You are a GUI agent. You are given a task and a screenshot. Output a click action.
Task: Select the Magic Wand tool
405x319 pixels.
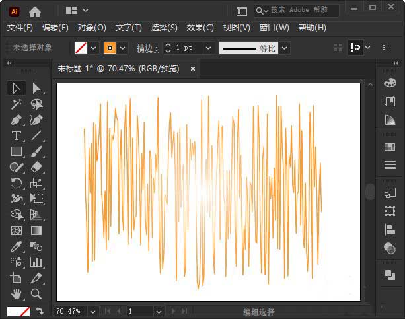tap(17, 104)
